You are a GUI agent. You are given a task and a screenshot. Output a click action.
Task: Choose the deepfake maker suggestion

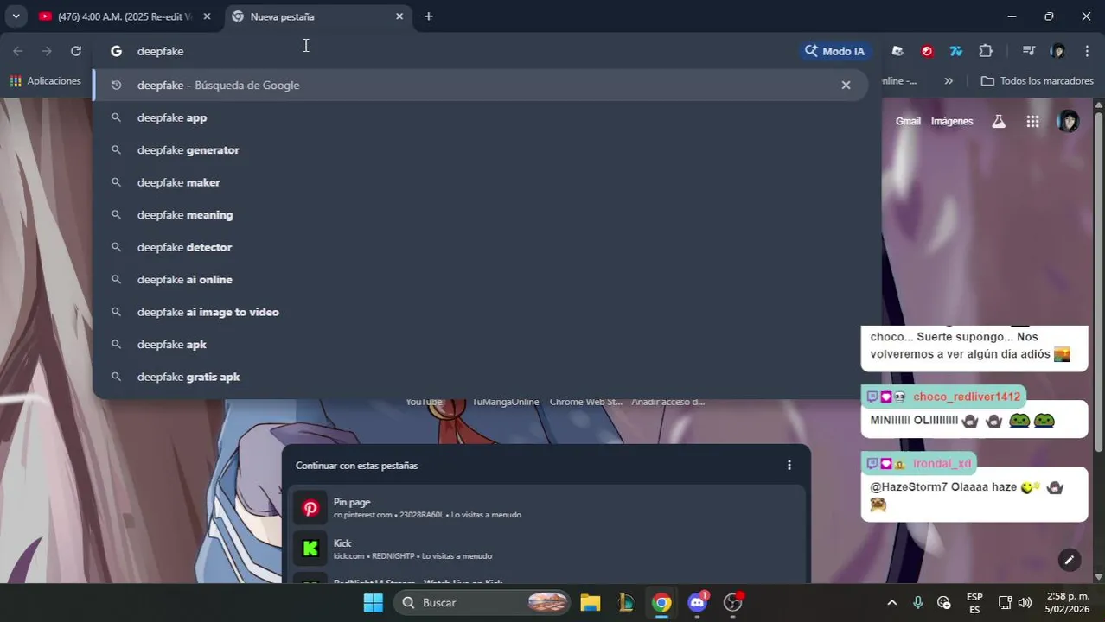[x=480, y=182]
